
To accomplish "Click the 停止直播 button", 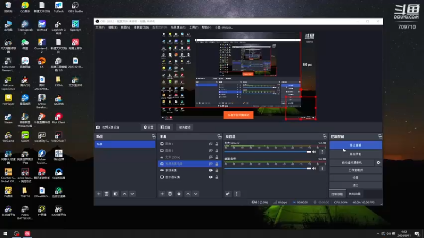I will coord(355,145).
